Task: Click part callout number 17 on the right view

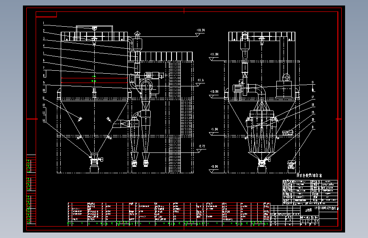Action: [313, 97]
